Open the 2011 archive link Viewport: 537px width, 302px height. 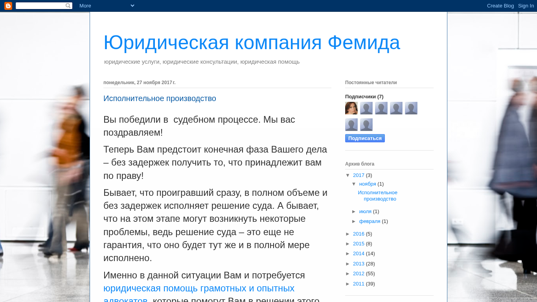pos(359,284)
